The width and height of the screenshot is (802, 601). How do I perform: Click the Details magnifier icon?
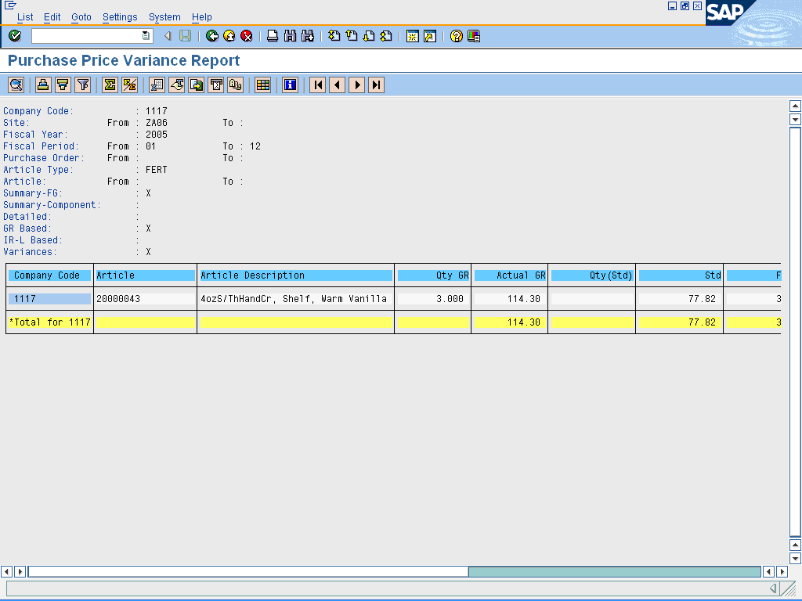coord(16,85)
